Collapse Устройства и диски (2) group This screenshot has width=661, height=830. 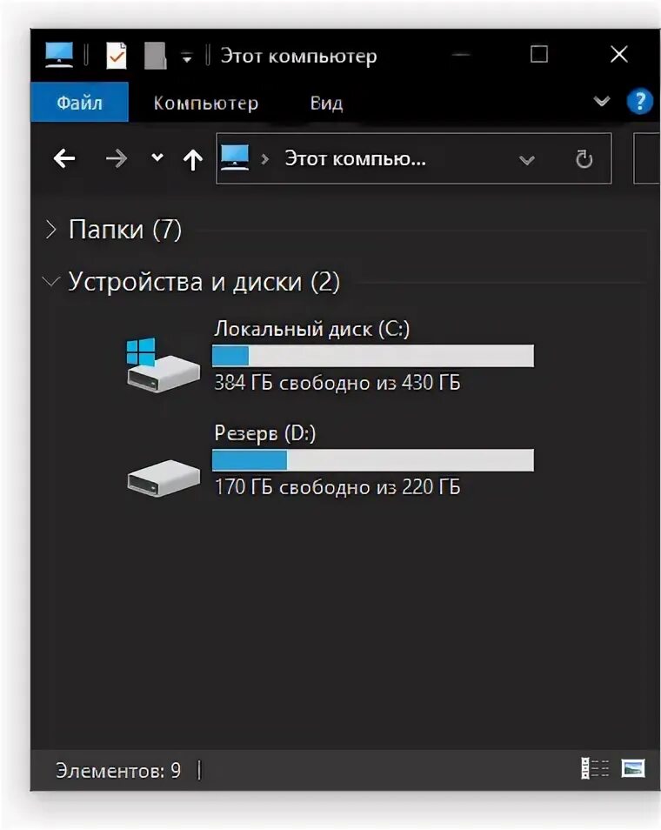tap(51, 282)
